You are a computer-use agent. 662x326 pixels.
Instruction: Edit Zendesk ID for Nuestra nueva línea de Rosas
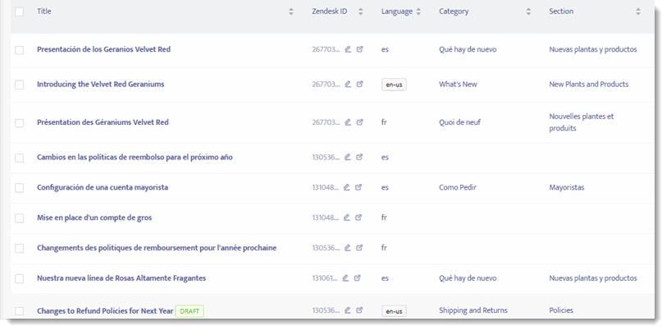[345, 278]
